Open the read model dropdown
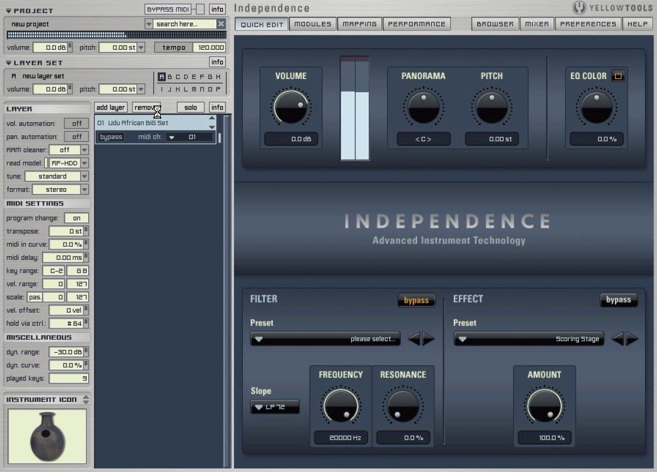The width and height of the screenshot is (657, 472). coord(85,163)
